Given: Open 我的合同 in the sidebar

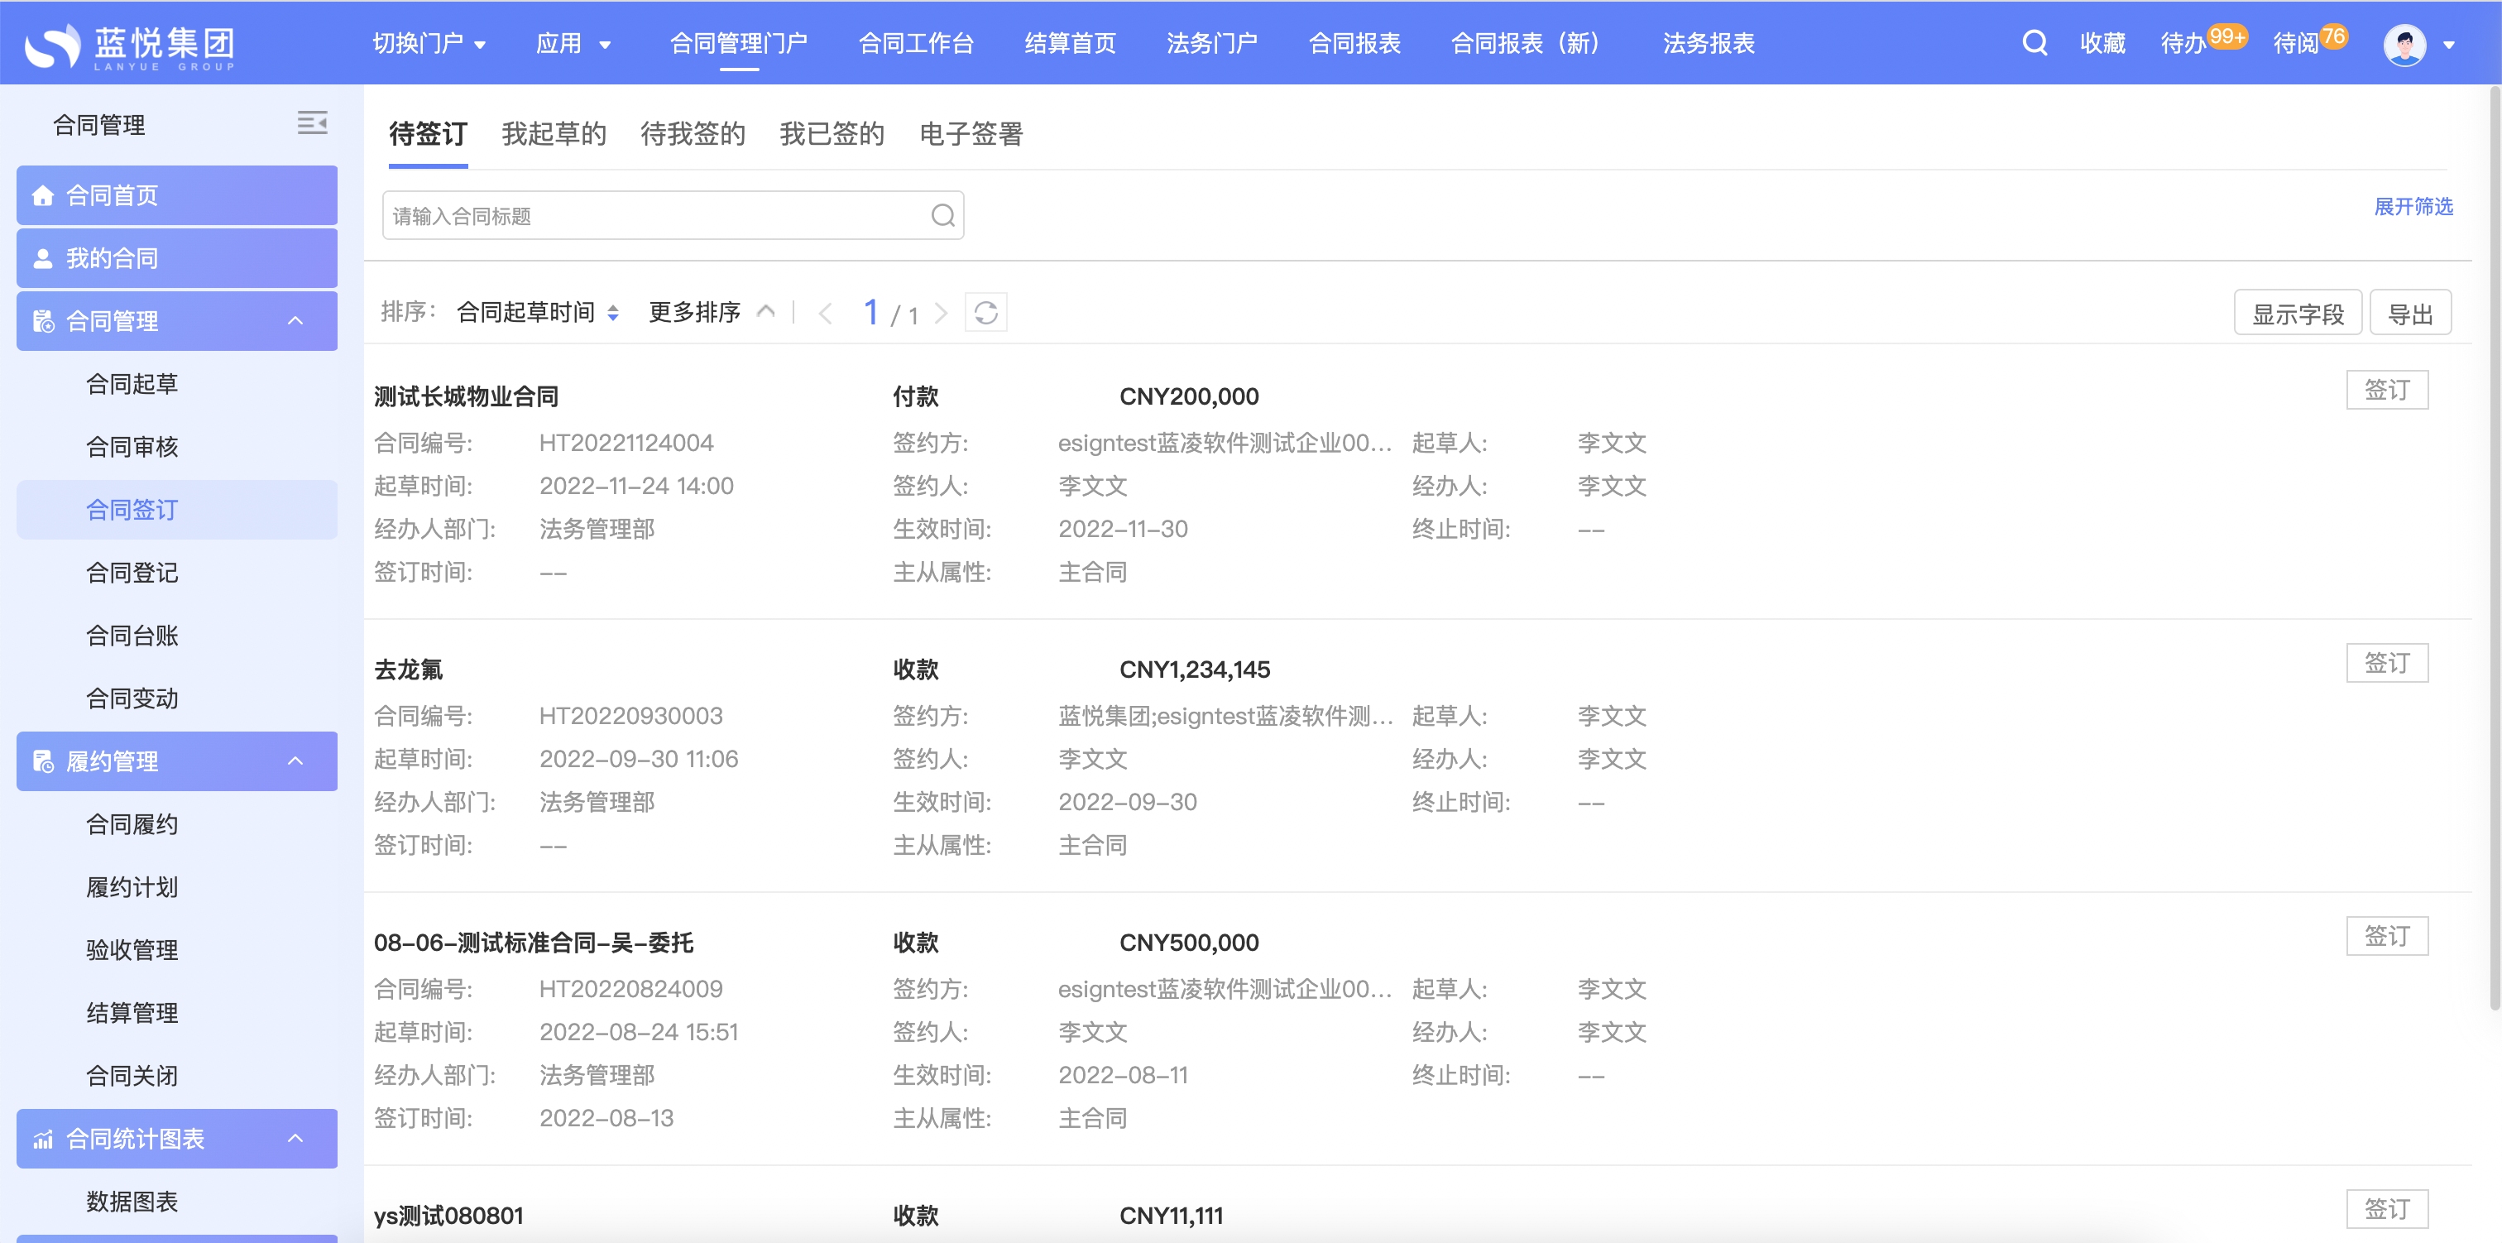Looking at the screenshot, I should (x=177, y=258).
